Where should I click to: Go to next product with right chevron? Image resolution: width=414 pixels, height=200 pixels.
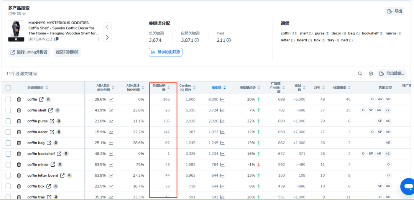[107, 38]
